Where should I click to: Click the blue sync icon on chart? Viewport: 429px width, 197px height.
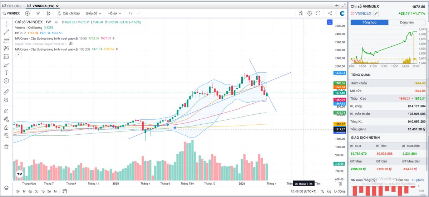click(x=330, y=22)
